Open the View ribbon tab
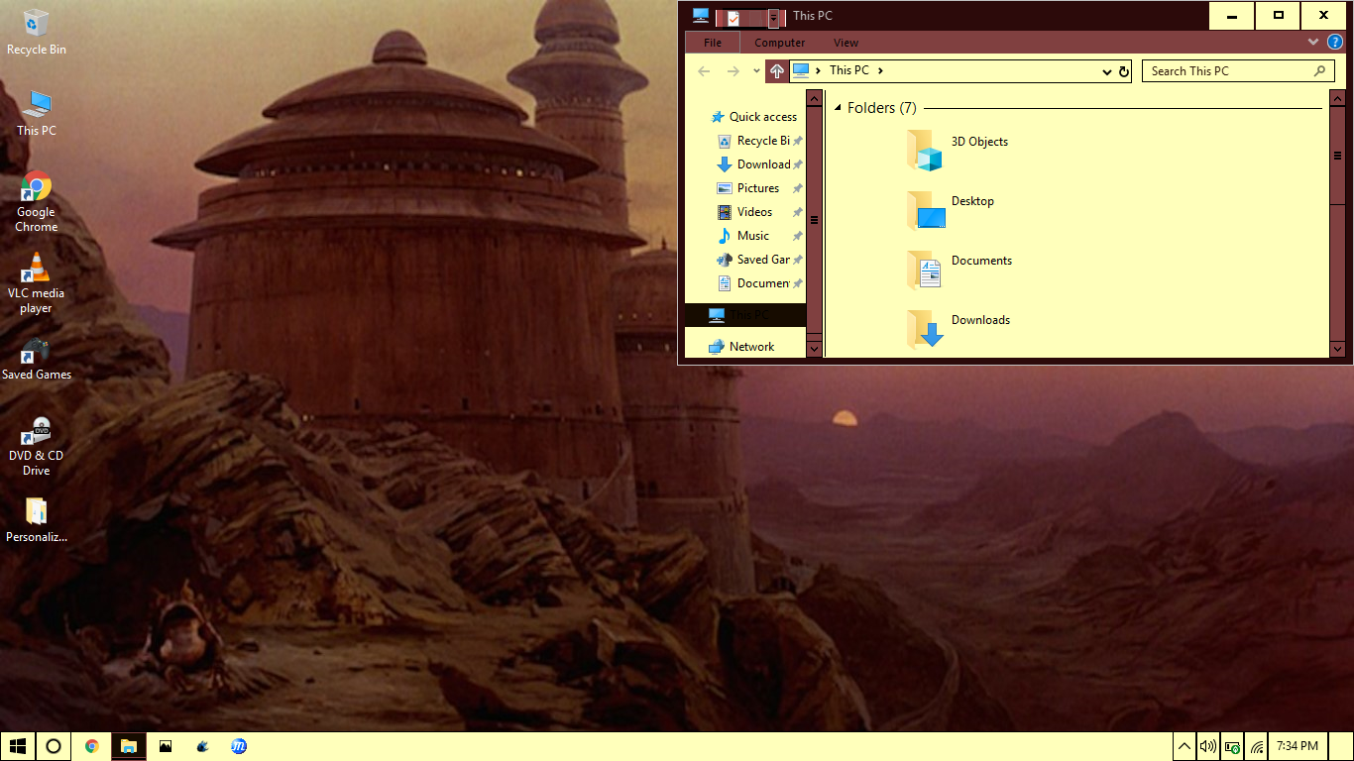Image resolution: width=1354 pixels, height=761 pixels. pyautogui.click(x=846, y=43)
